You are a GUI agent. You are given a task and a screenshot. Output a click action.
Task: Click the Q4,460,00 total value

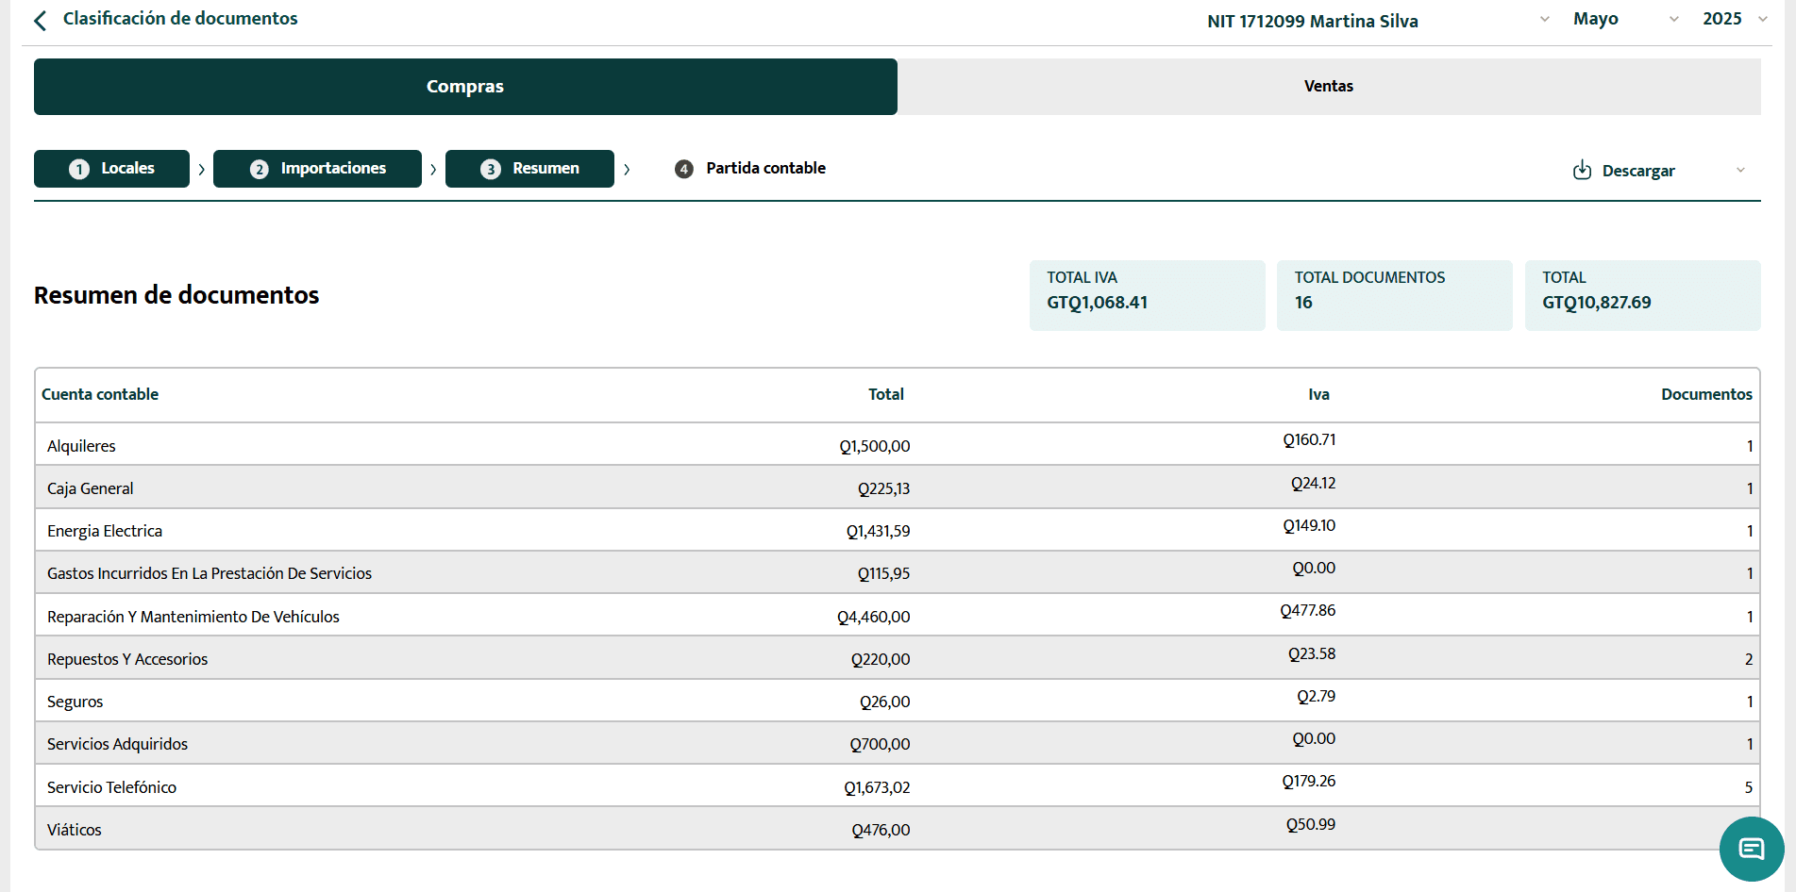tap(874, 617)
